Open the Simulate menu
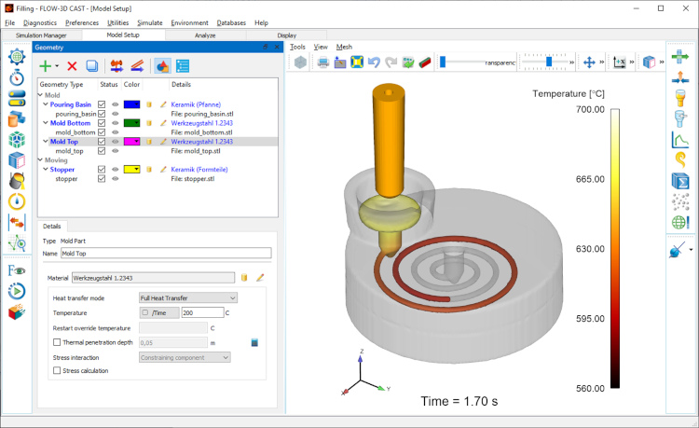Viewport: 699px width, 428px height. pos(149,21)
